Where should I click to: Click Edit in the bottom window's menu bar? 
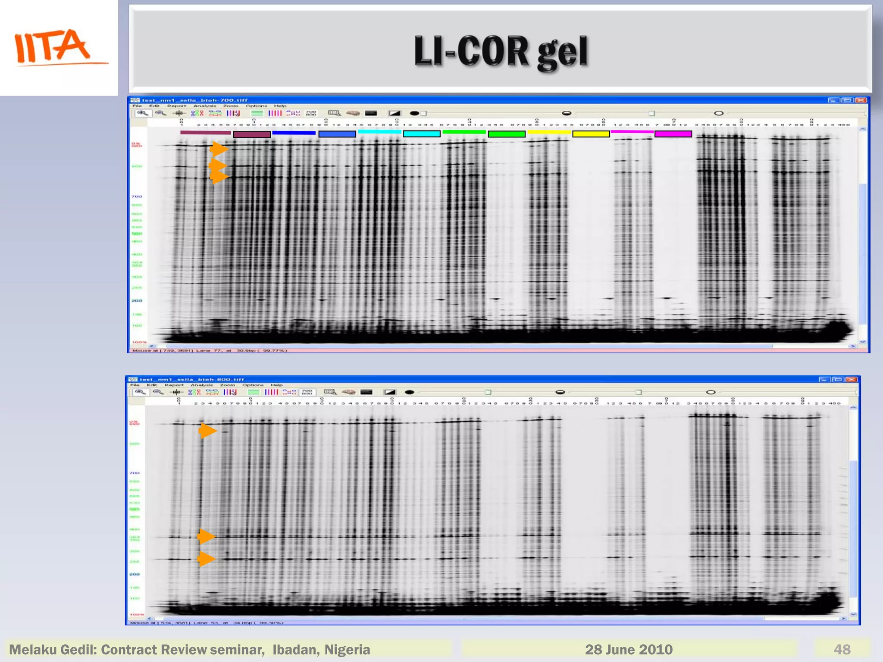(x=152, y=385)
